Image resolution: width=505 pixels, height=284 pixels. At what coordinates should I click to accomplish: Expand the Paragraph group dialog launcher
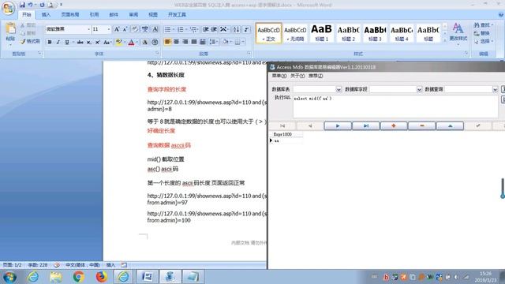[249, 53]
